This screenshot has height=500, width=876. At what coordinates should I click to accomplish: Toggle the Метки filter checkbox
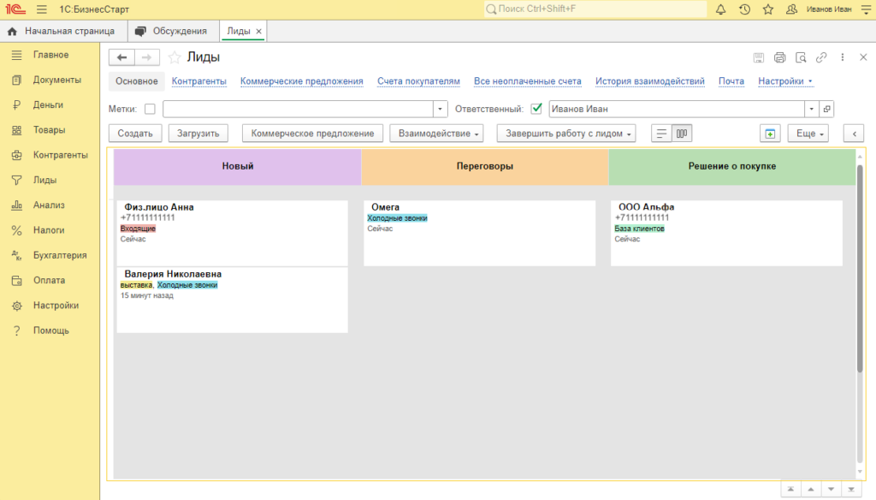click(150, 109)
